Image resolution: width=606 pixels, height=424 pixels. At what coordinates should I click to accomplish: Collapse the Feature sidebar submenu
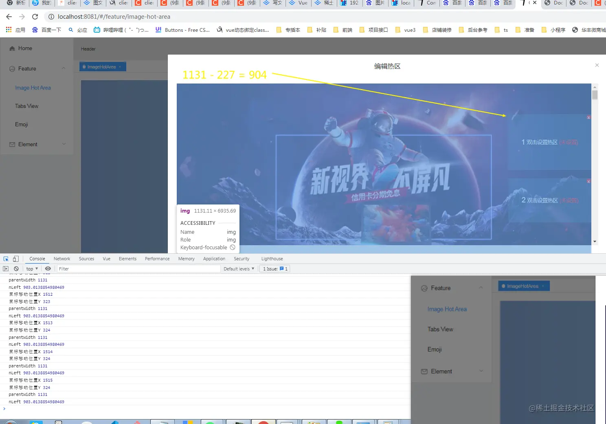(37, 68)
